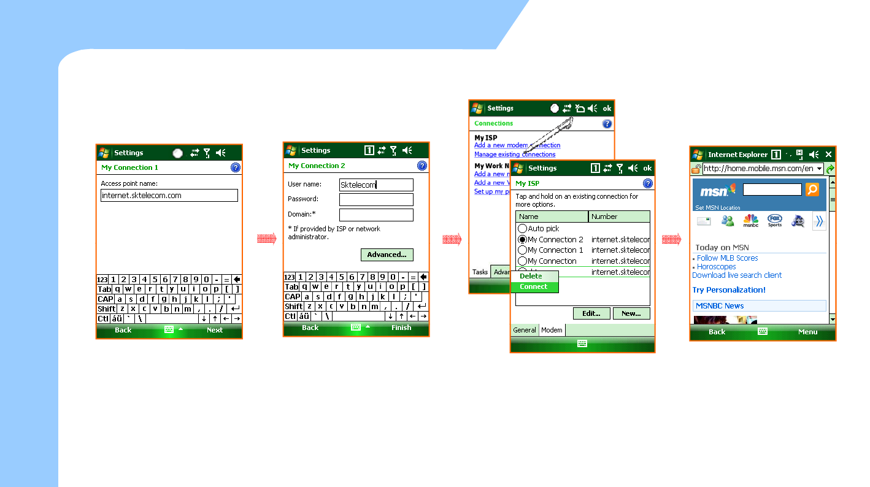Open the msnbc peacock icon

pyautogui.click(x=751, y=221)
